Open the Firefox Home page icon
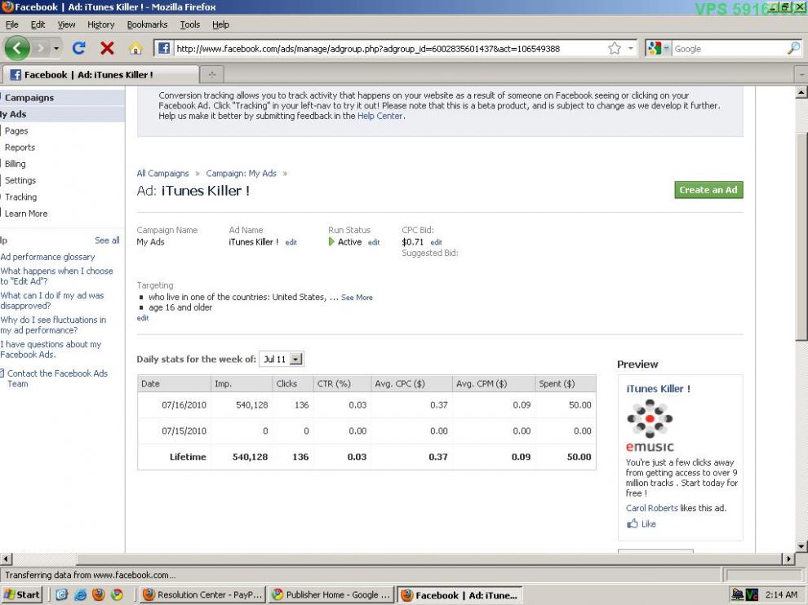This screenshot has width=808, height=605. [x=135, y=48]
